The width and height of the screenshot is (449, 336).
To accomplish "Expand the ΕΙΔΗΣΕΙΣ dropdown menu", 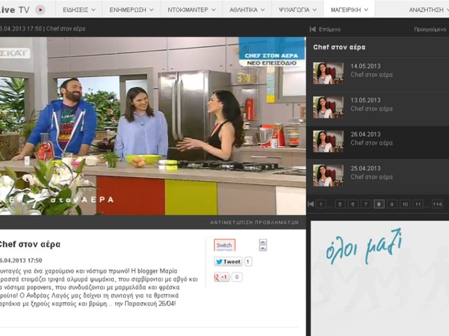I will click(80, 10).
